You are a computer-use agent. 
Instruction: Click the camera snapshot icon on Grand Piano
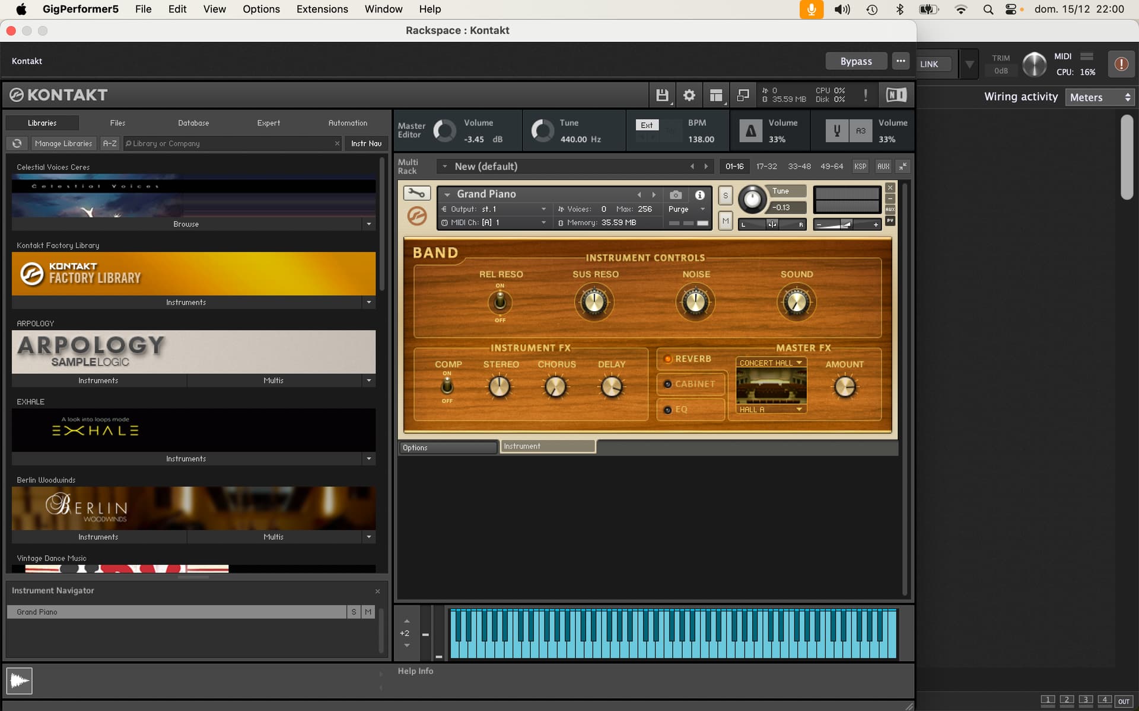pyautogui.click(x=675, y=194)
